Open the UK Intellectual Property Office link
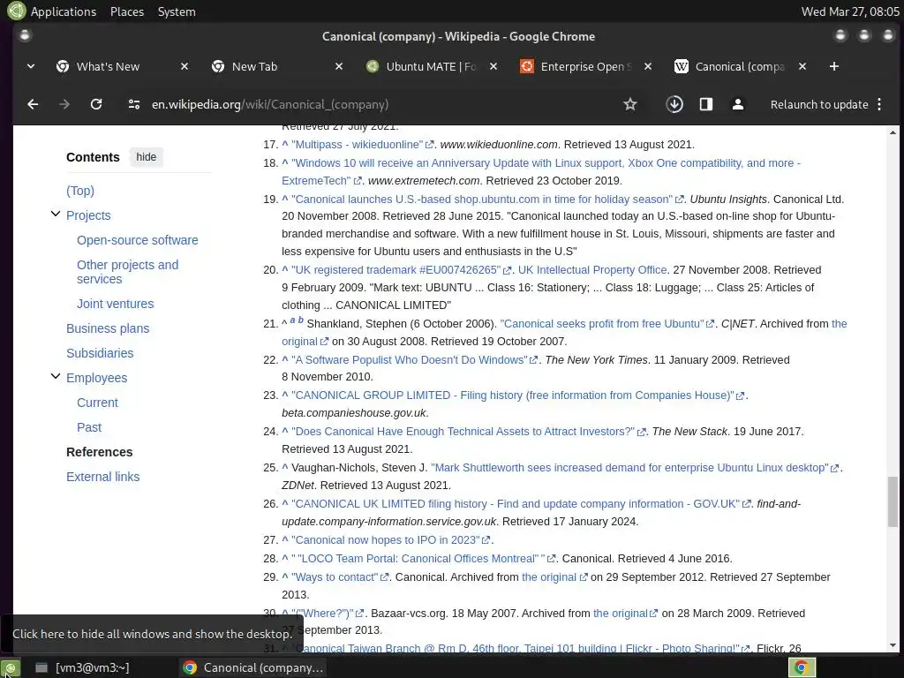 [592, 270]
